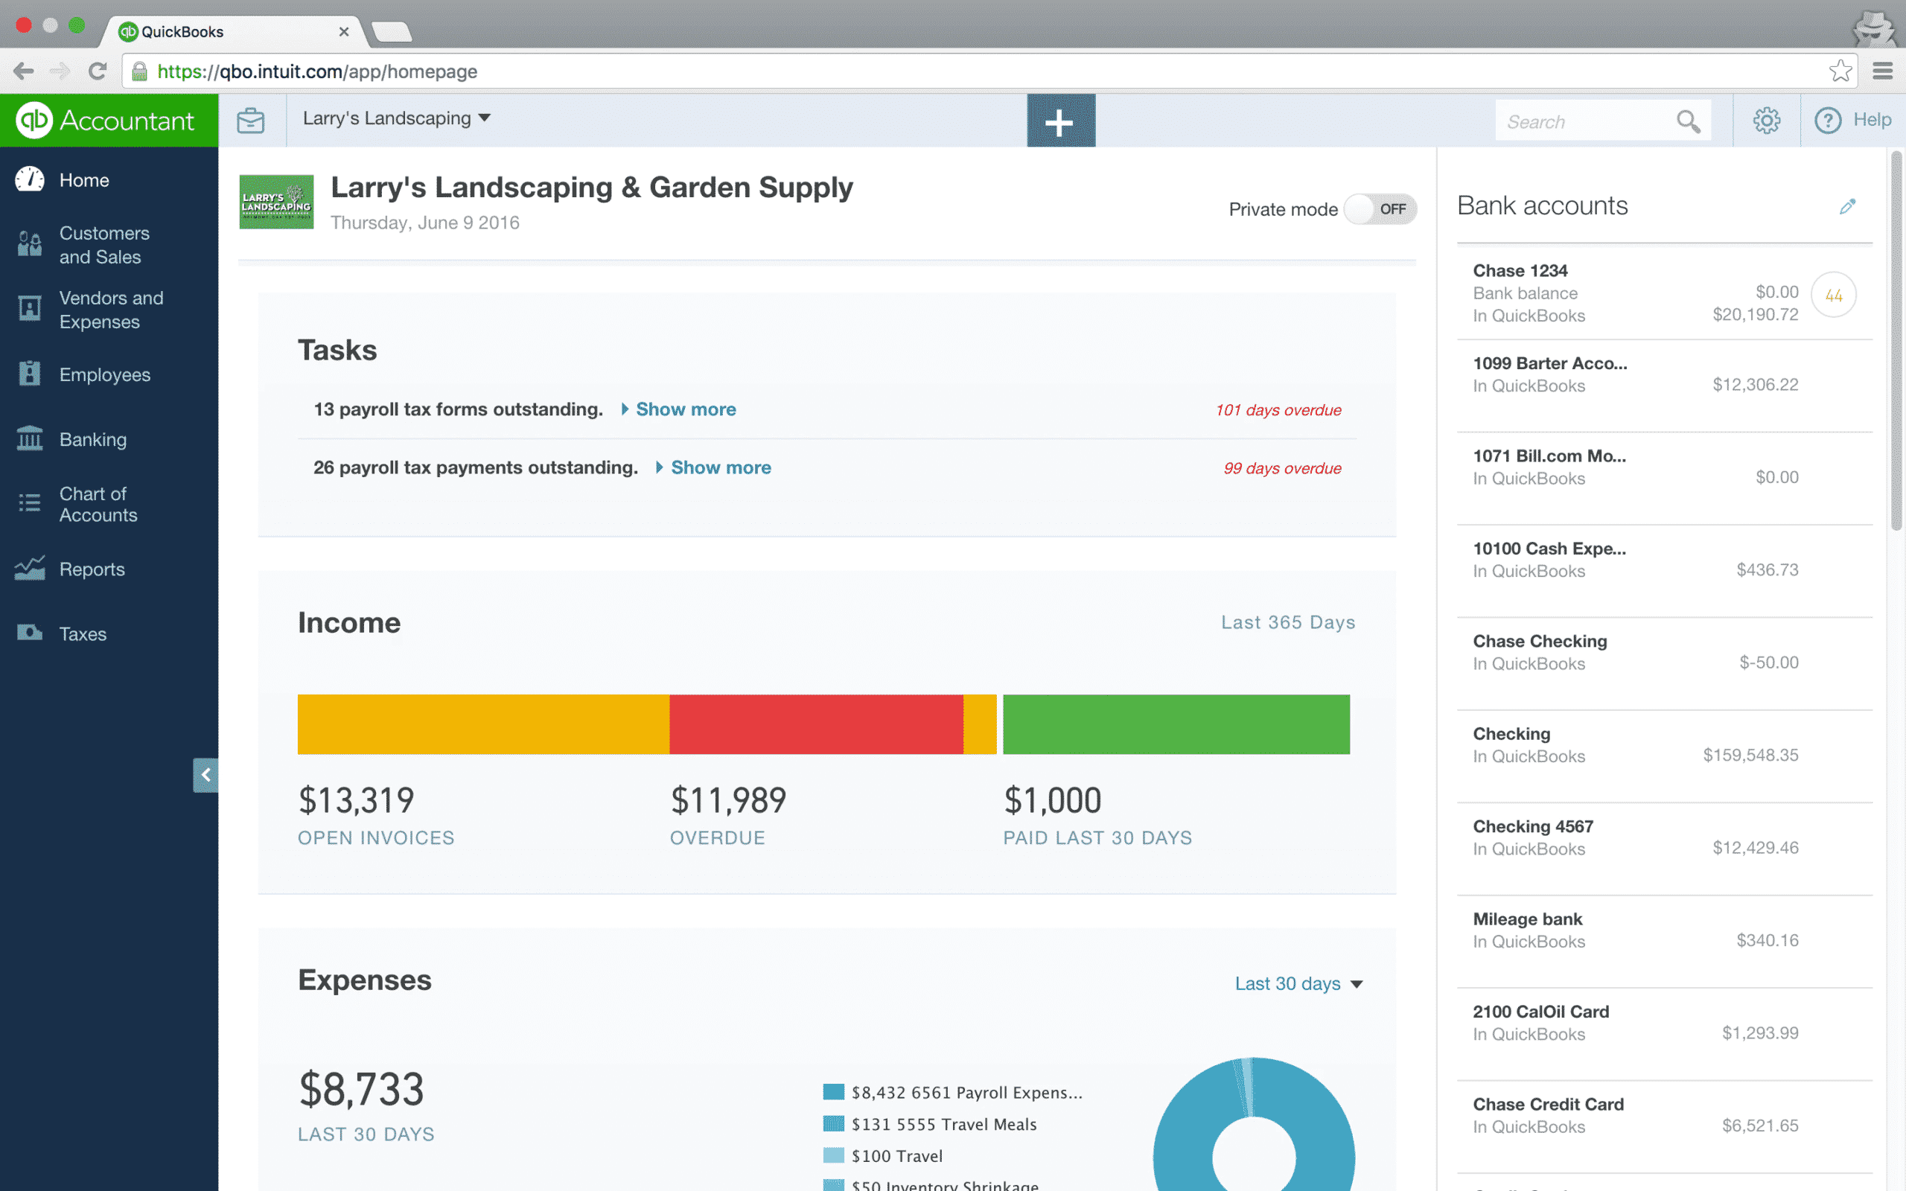Navigate to Banking section
This screenshot has width=1906, height=1191.
[x=93, y=439]
